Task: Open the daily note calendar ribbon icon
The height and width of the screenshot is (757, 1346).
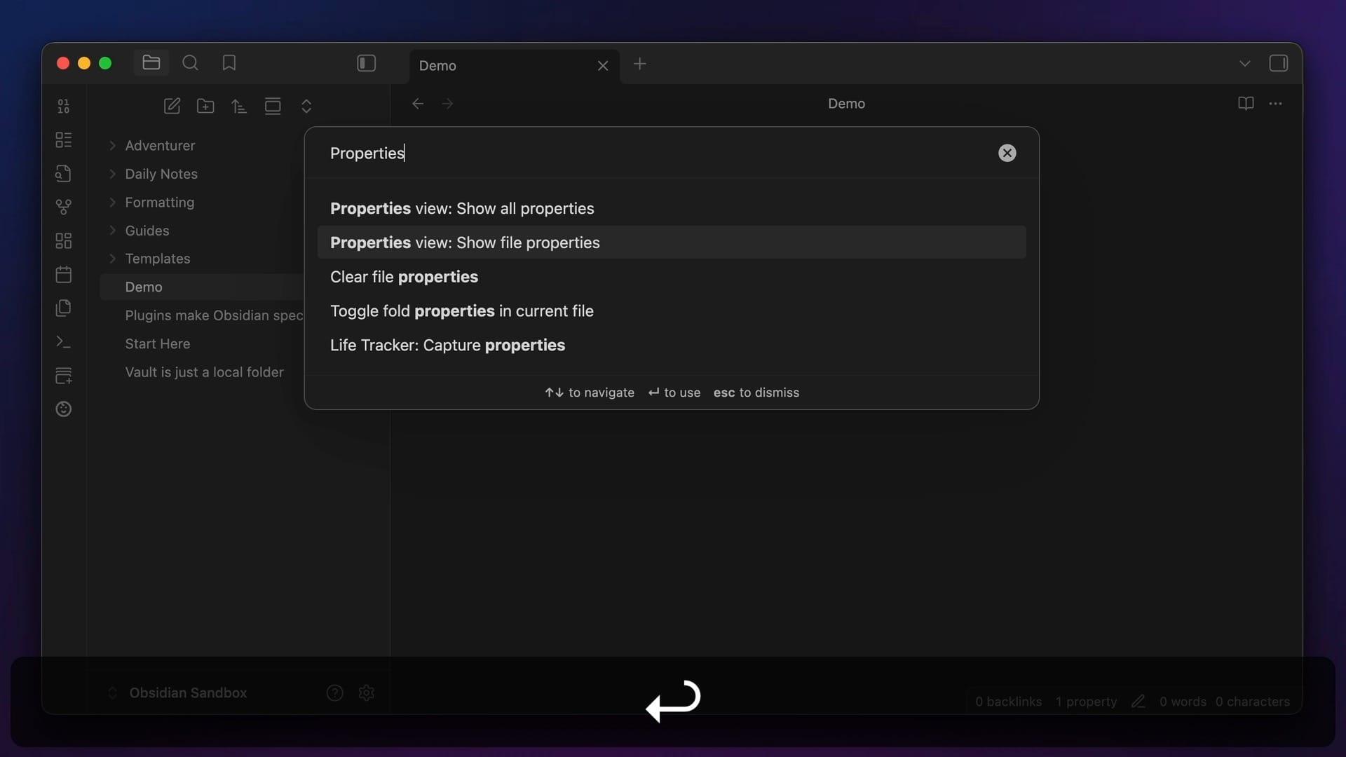Action: click(64, 274)
